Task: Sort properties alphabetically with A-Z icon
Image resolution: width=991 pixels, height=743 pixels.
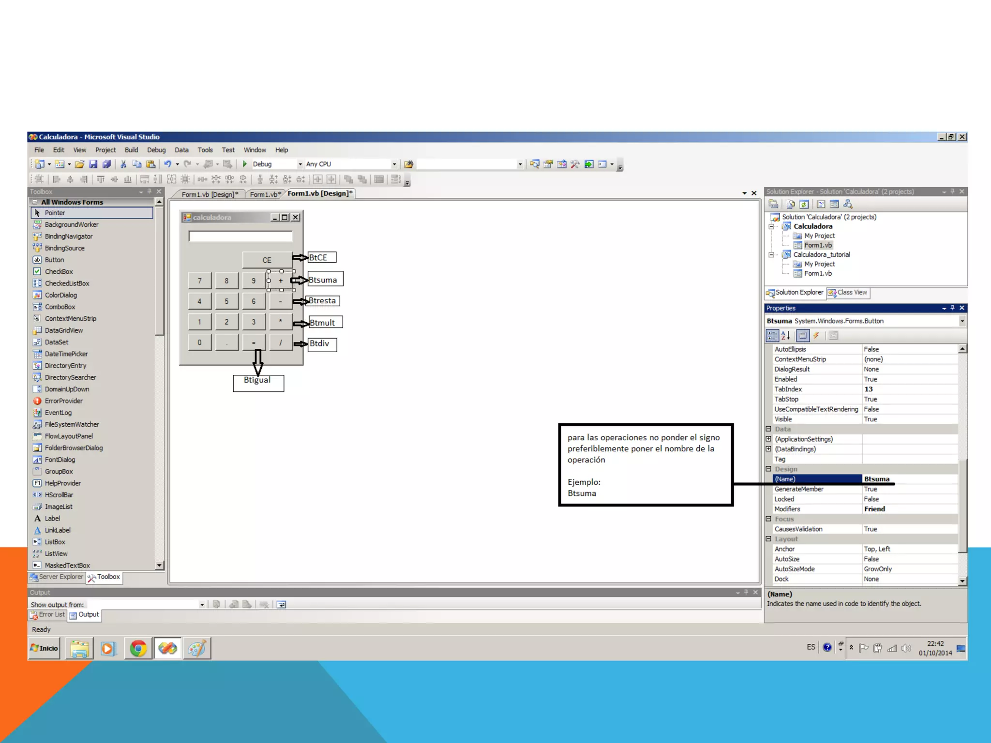Action: coord(785,335)
